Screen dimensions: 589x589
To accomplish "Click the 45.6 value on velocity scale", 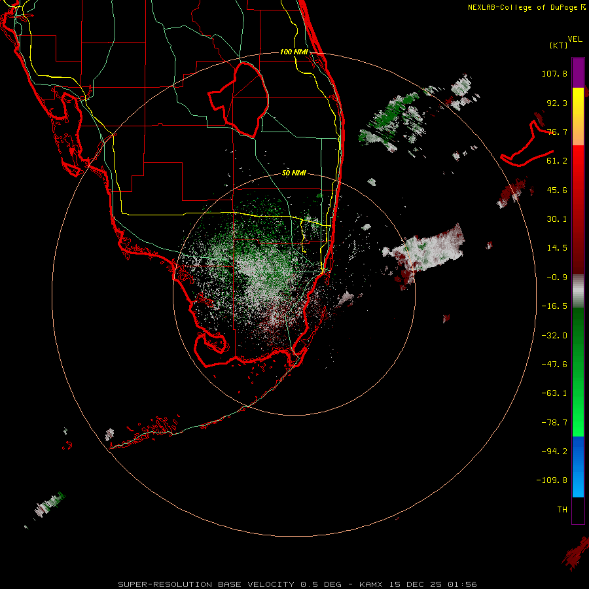I will 557,190.
